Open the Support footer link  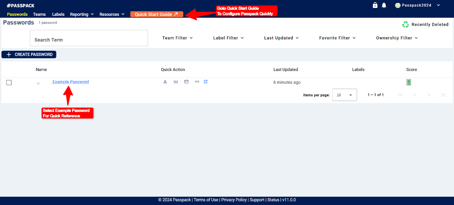[257, 200]
